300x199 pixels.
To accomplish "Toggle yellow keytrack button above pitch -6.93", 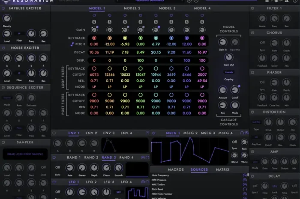I will click(125, 38).
